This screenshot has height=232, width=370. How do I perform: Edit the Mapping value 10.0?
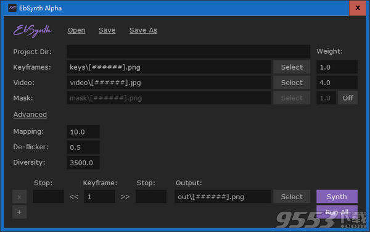pos(83,131)
